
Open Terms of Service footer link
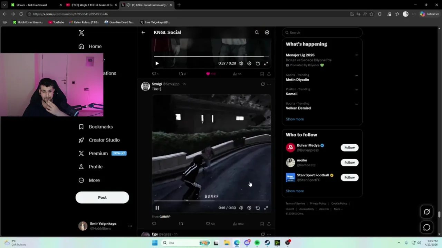pos(295,204)
